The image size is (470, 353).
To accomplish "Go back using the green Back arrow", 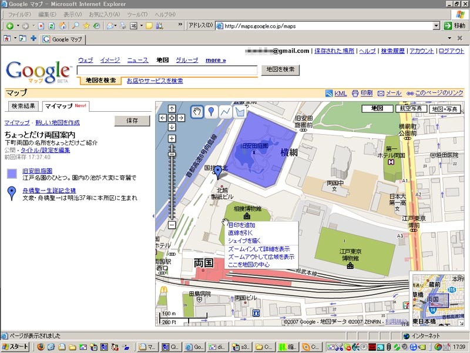I will 10,26.
